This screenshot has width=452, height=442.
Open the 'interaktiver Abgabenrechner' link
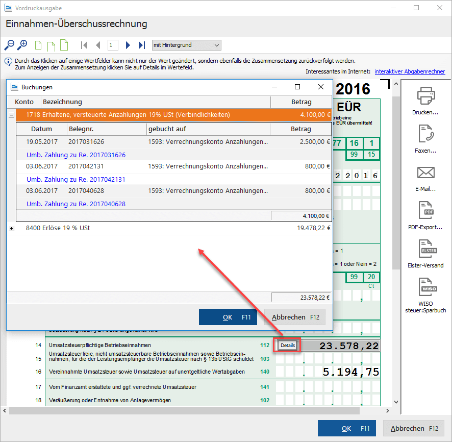click(x=410, y=71)
